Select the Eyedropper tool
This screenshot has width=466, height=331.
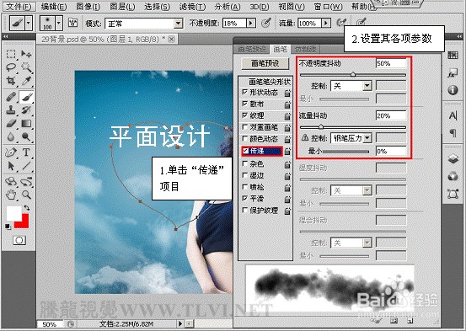(26, 80)
